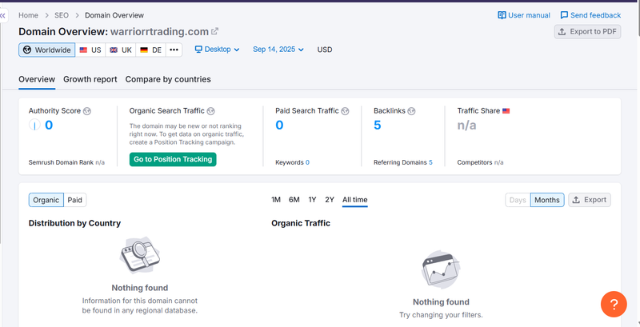Open more countries ellipsis menu

click(174, 50)
